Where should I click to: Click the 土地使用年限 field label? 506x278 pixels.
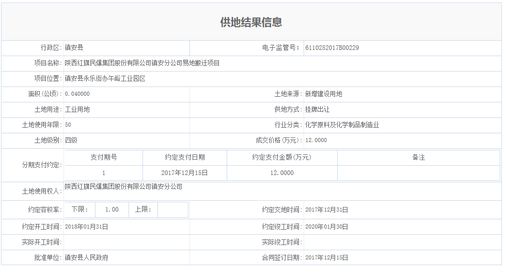point(42,125)
